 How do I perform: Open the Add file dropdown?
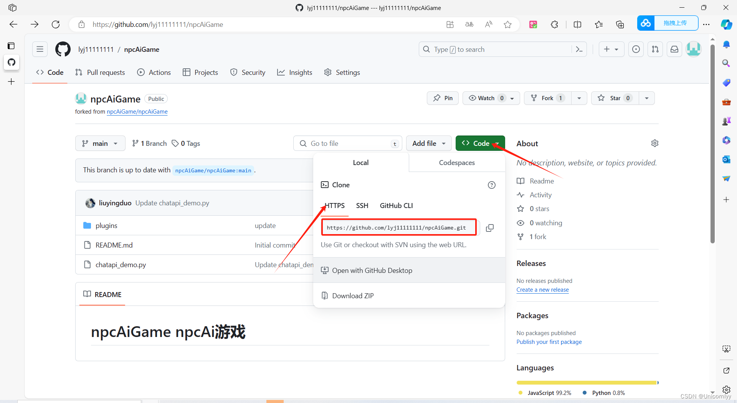429,144
